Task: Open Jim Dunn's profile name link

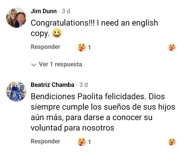Action: [44, 11]
